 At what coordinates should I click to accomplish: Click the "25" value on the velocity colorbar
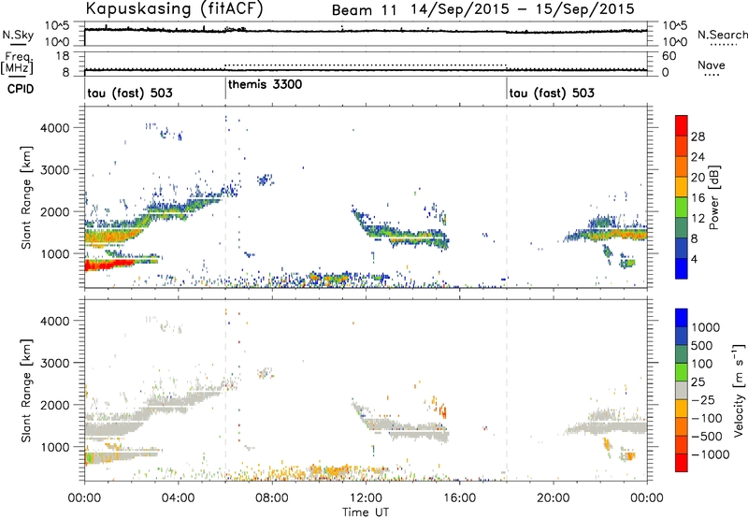(x=698, y=381)
